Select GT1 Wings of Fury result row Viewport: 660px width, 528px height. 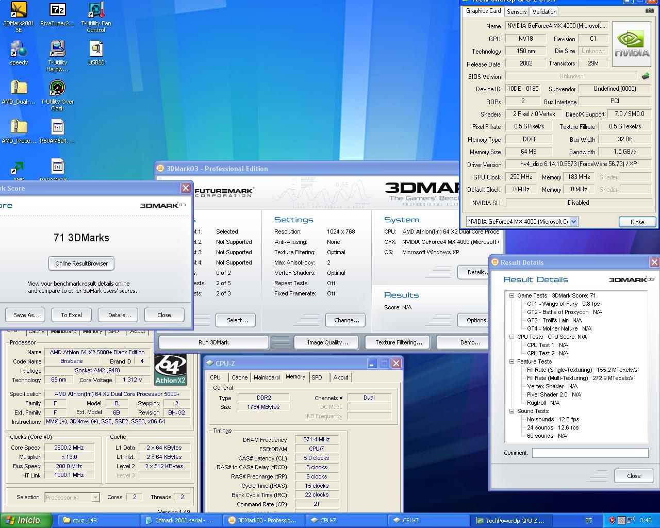point(563,304)
